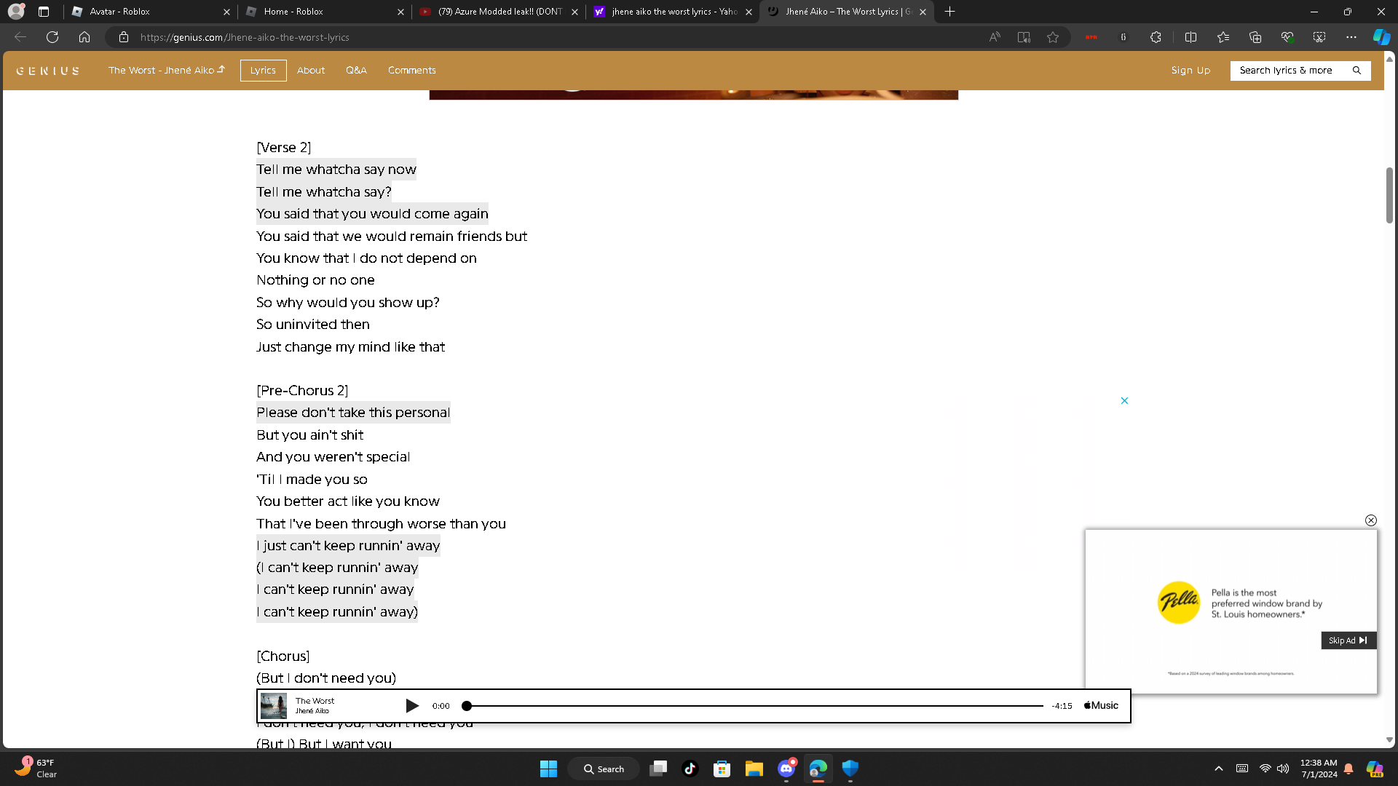The width and height of the screenshot is (1398, 786).
Task: Click the Genius search magnifier icon
Action: 1356,71
